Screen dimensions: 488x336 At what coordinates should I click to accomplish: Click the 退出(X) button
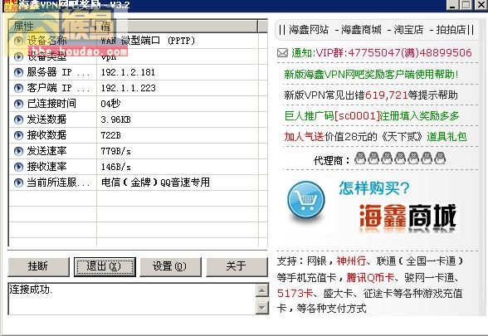(x=105, y=266)
